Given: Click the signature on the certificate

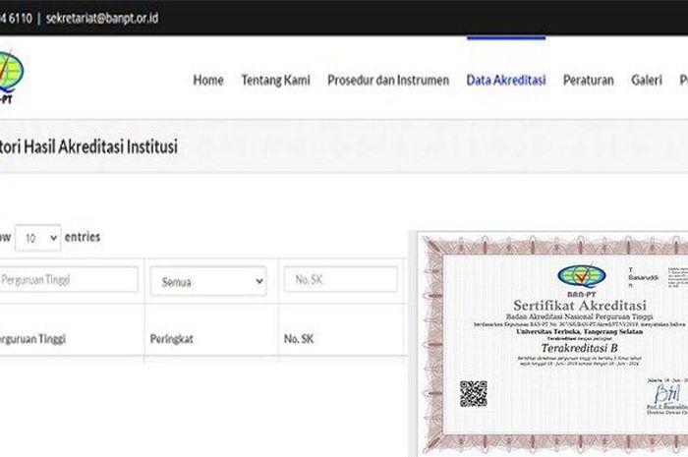Looking at the screenshot, I should 667,393.
